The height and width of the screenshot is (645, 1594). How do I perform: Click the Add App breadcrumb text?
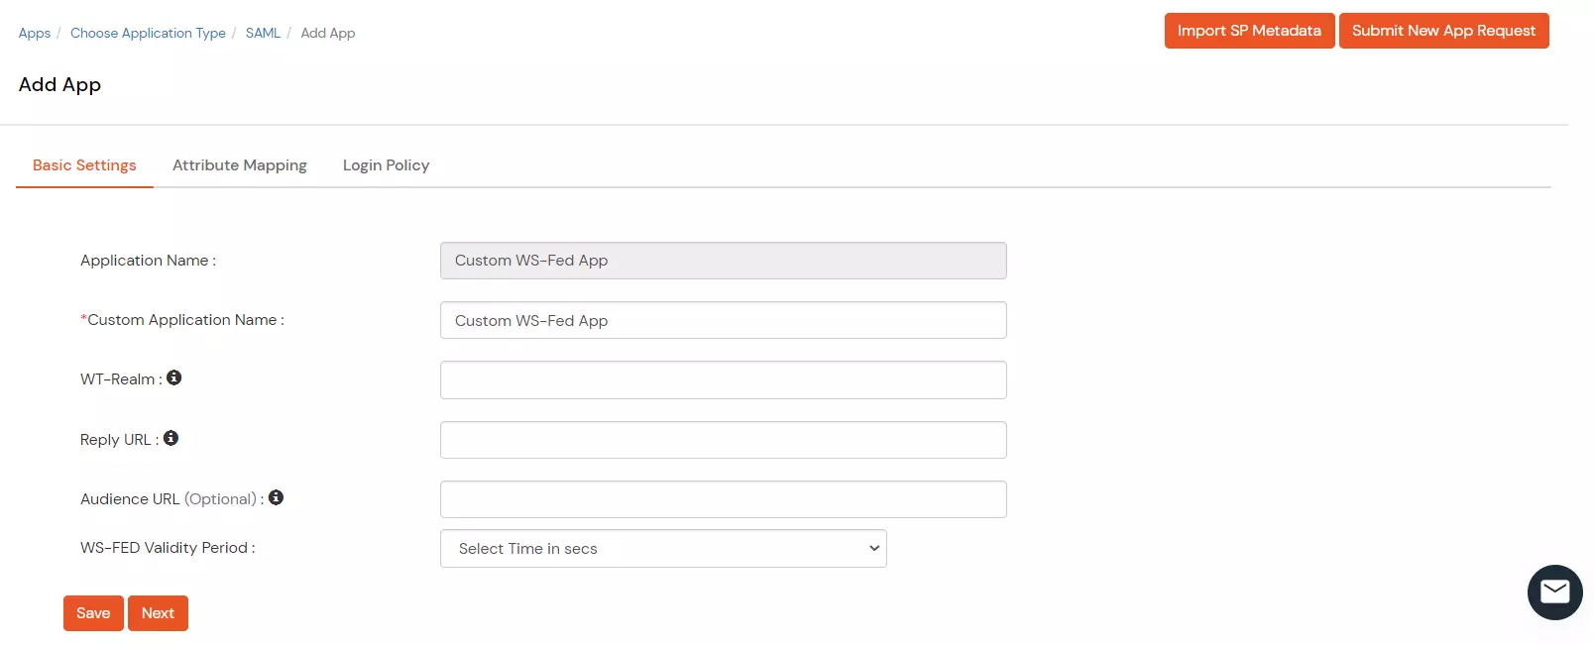tap(328, 33)
